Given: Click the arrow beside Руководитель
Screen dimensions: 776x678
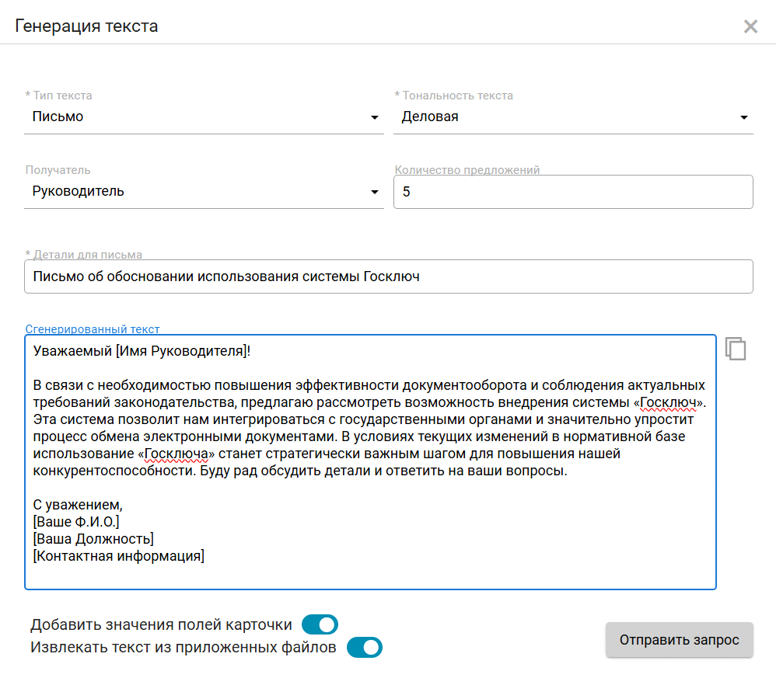Looking at the screenshot, I should pyautogui.click(x=374, y=193).
